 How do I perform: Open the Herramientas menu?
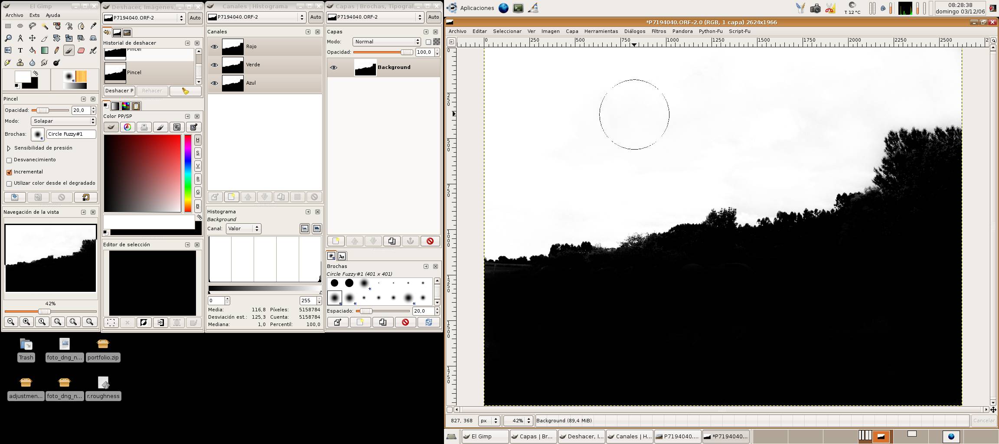click(601, 31)
